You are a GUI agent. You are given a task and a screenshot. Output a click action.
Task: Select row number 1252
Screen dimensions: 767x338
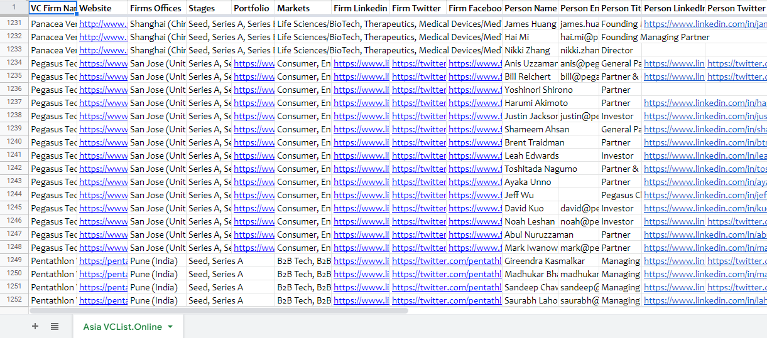tap(14, 300)
